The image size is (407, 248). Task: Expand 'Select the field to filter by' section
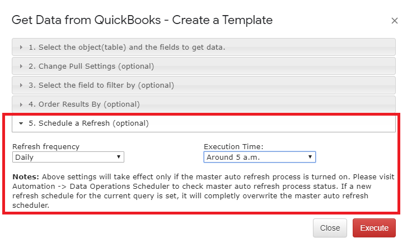[204, 85]
